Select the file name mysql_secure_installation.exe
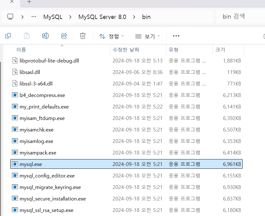Image resolution: width=265 pixels, height=216 pixels. pyautogui.click(x=53, y=199)
